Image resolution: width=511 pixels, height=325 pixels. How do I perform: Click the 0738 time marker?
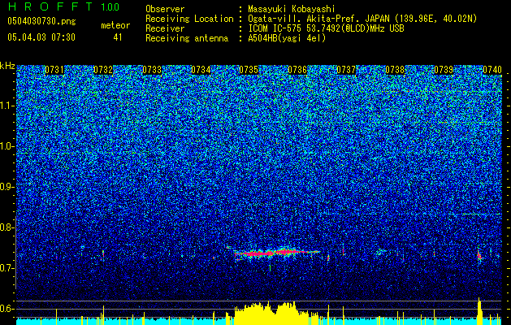395,70
